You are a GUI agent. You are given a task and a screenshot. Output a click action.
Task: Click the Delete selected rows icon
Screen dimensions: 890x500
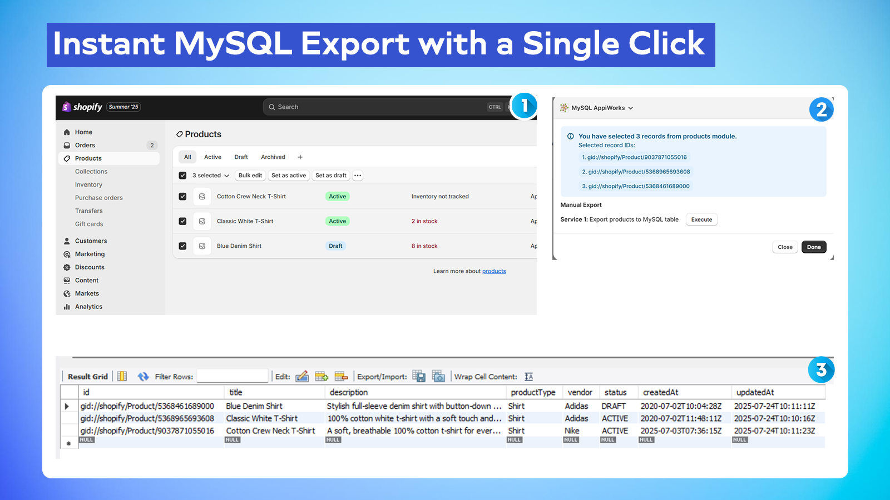pyautogui.click(x=341, y=376)
